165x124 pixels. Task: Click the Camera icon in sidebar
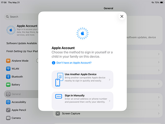pyautogui.click(x=8, y=118)
